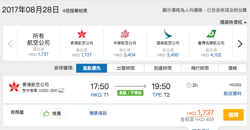Choose the Cathay Pacific logo filter
Viewport: 250px width, 130px height.
tap(168, 34)
